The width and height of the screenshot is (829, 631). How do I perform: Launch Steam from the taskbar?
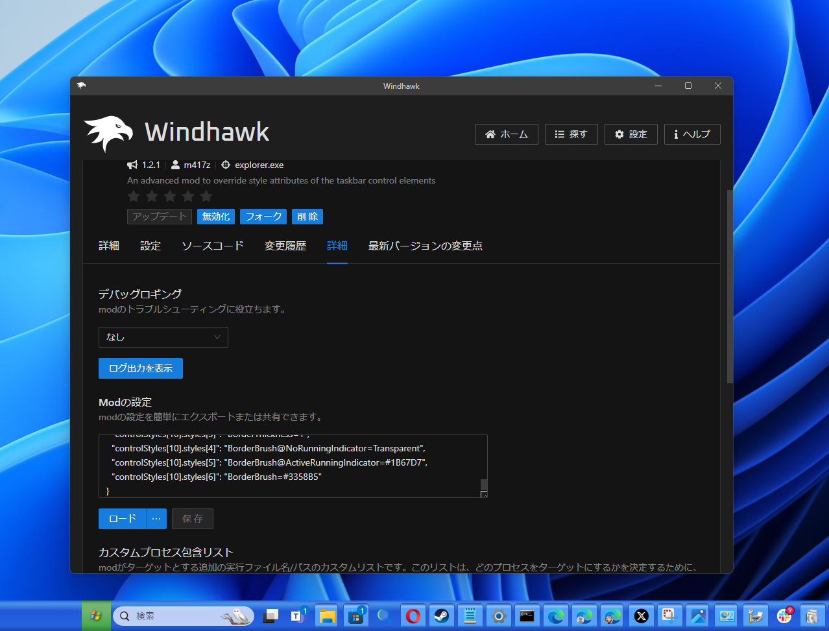tap(442, 615)
